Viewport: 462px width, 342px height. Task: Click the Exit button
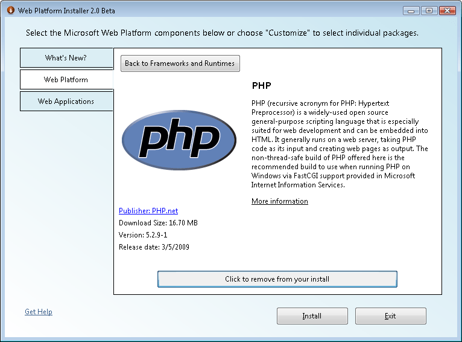(391, 316)
